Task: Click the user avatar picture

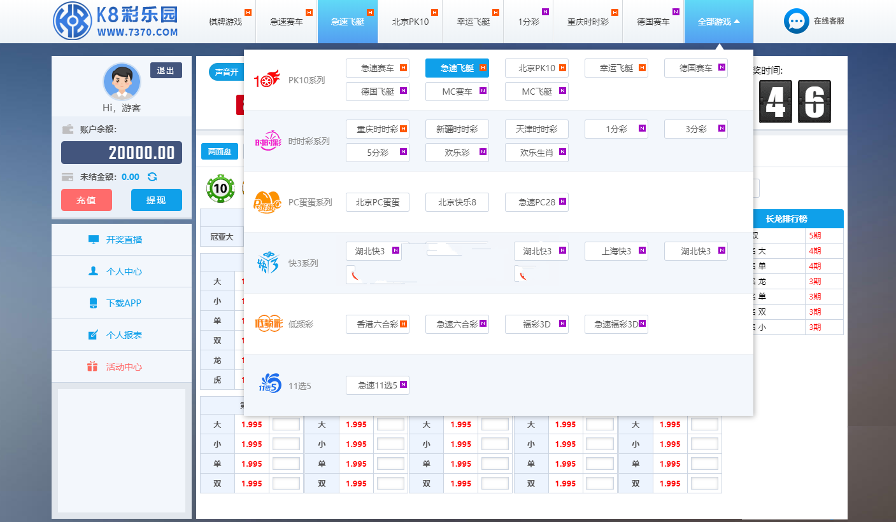Action: [122, 81]
